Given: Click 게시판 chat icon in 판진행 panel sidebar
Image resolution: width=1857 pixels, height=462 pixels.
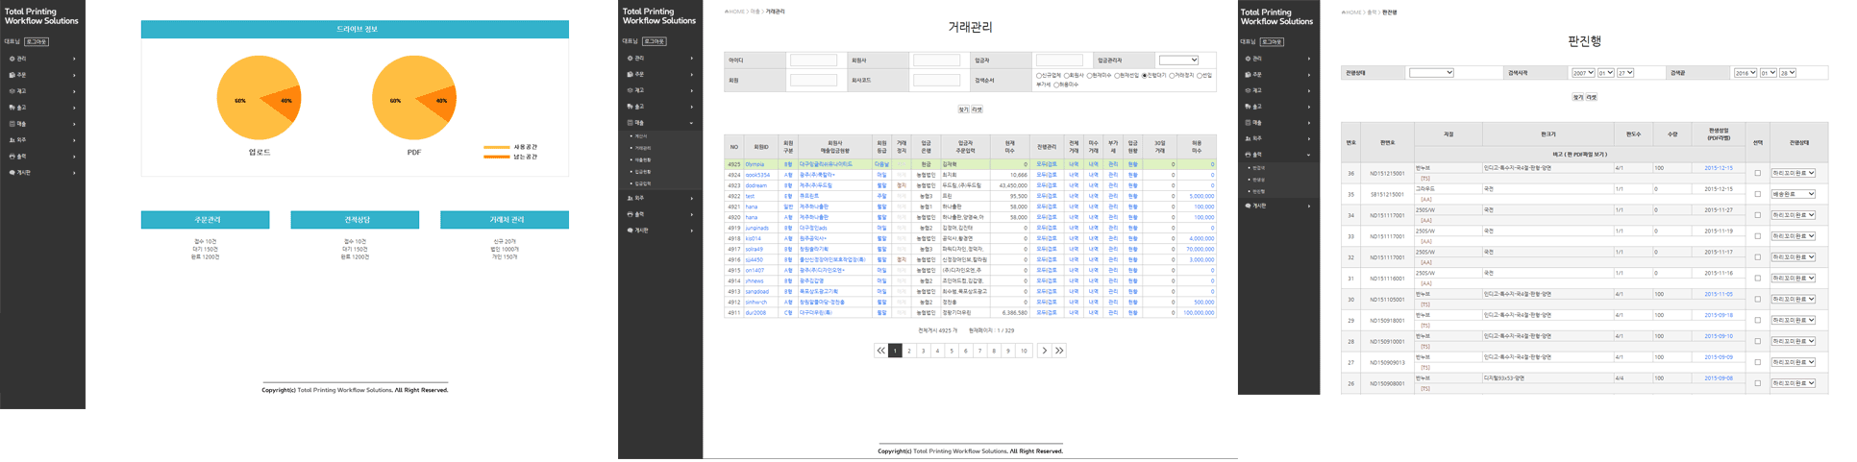Looking at the screenshot, I should (1248, 206).
